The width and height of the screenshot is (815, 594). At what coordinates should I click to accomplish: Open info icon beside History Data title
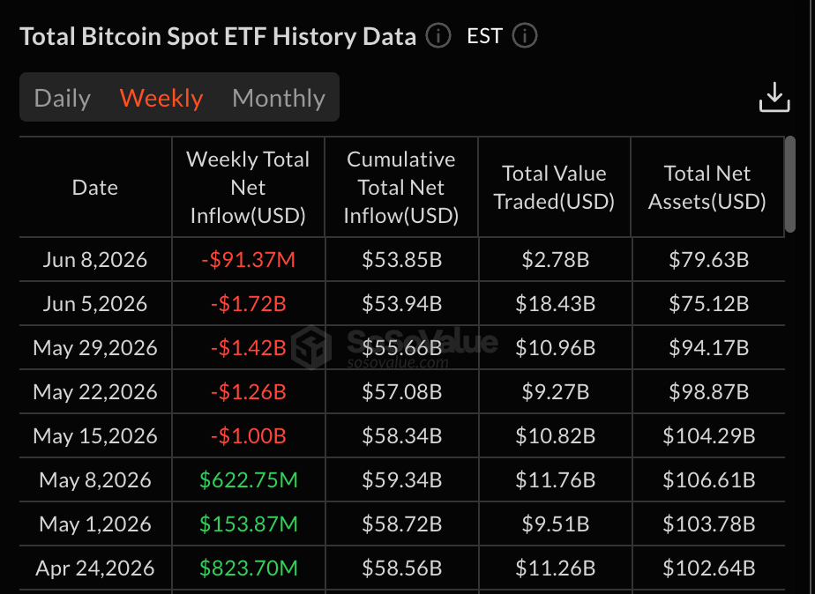coord(438,36)
